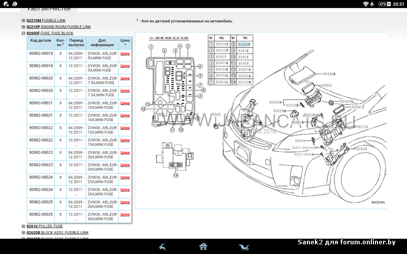The width and height of the screenshot is (407, 254).
Task: Select highlighted 82600F code in PNC table
Action: pos(244,44)
